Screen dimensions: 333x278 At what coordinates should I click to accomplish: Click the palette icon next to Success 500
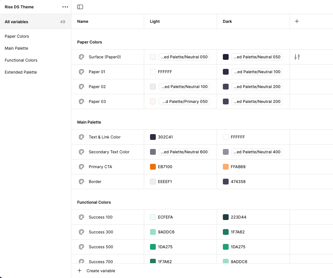tap(81, 246)
